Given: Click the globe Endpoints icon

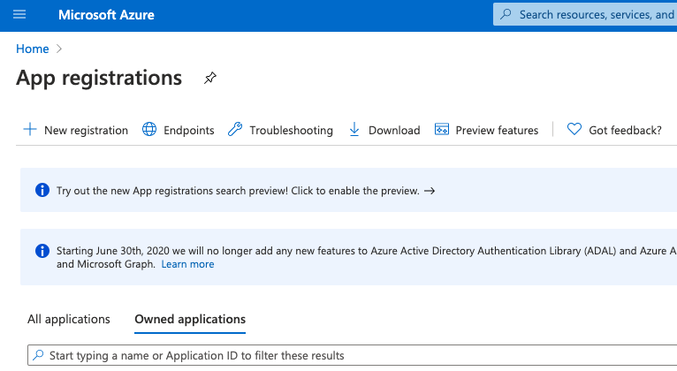Looking at the screenshot, I should [149, 130].
